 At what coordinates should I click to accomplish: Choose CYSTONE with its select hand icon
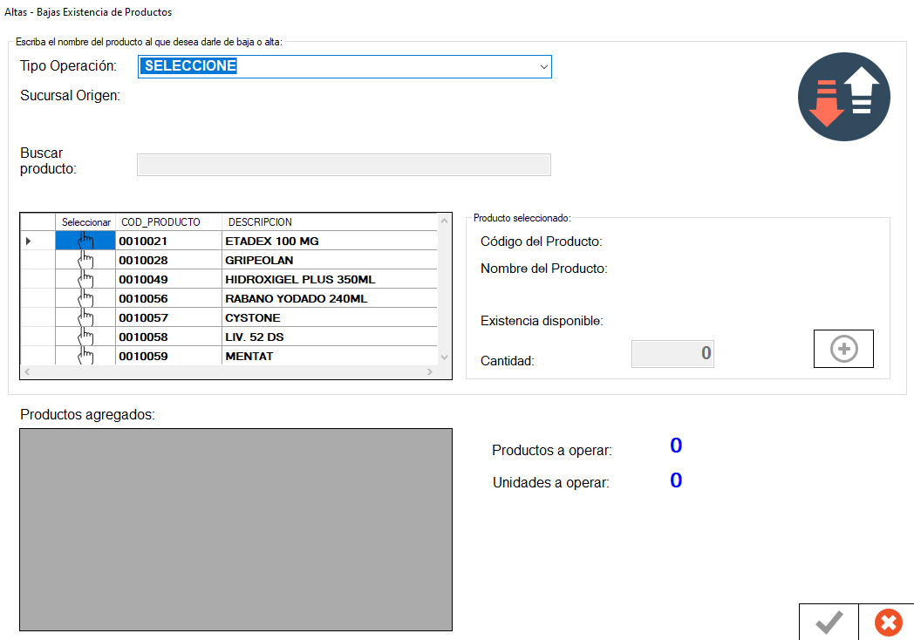tap(85, 317)
